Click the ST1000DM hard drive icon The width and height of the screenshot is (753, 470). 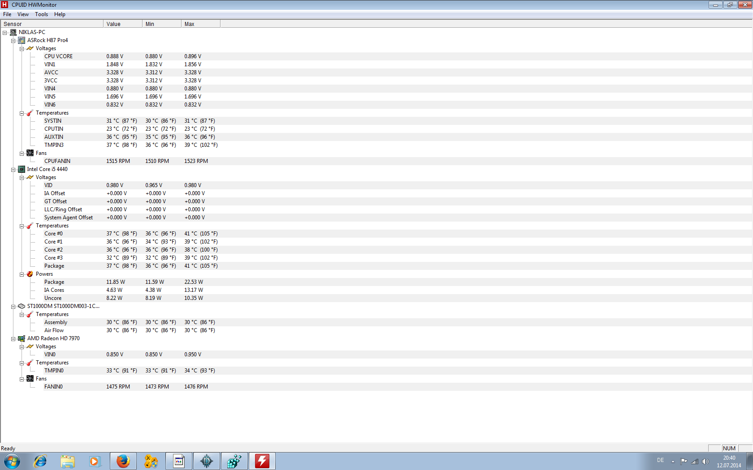(22, 306)
